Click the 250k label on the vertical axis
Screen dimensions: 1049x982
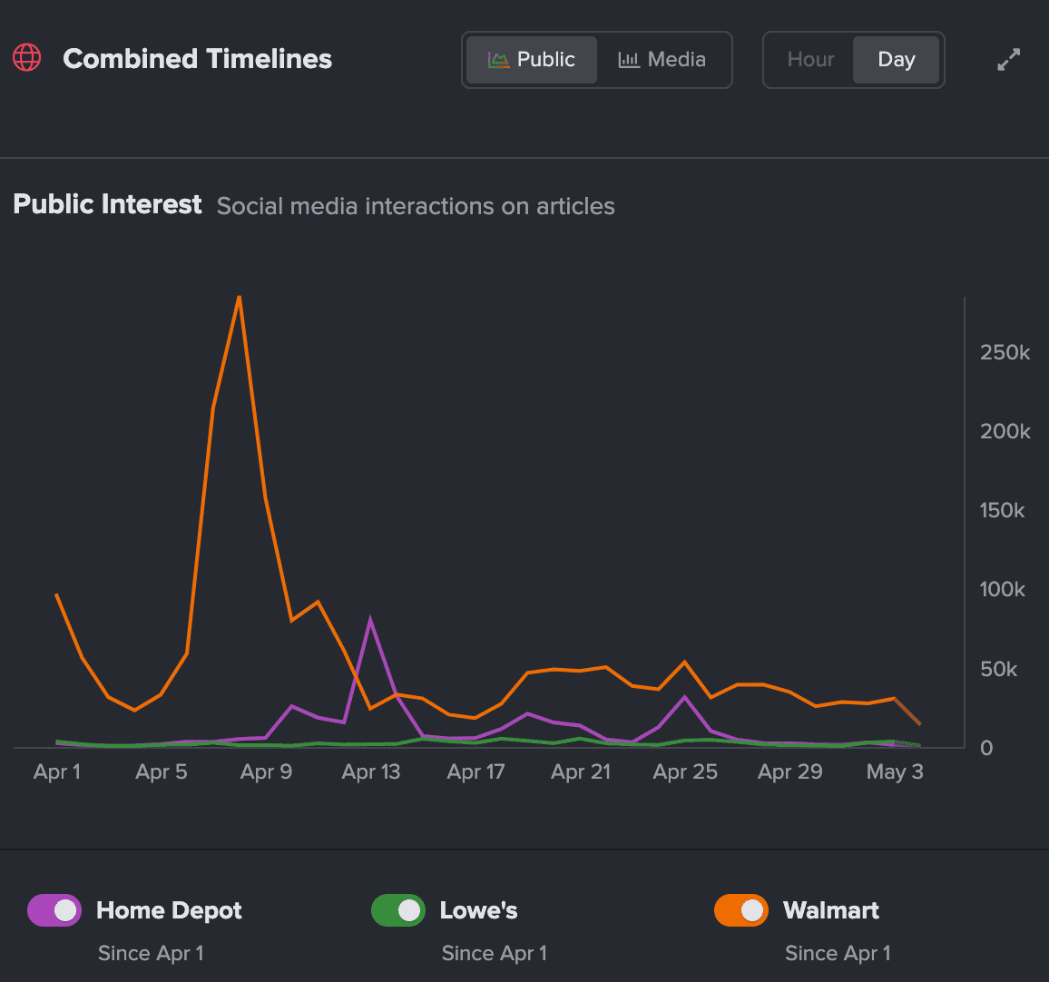pos(1005,352)
